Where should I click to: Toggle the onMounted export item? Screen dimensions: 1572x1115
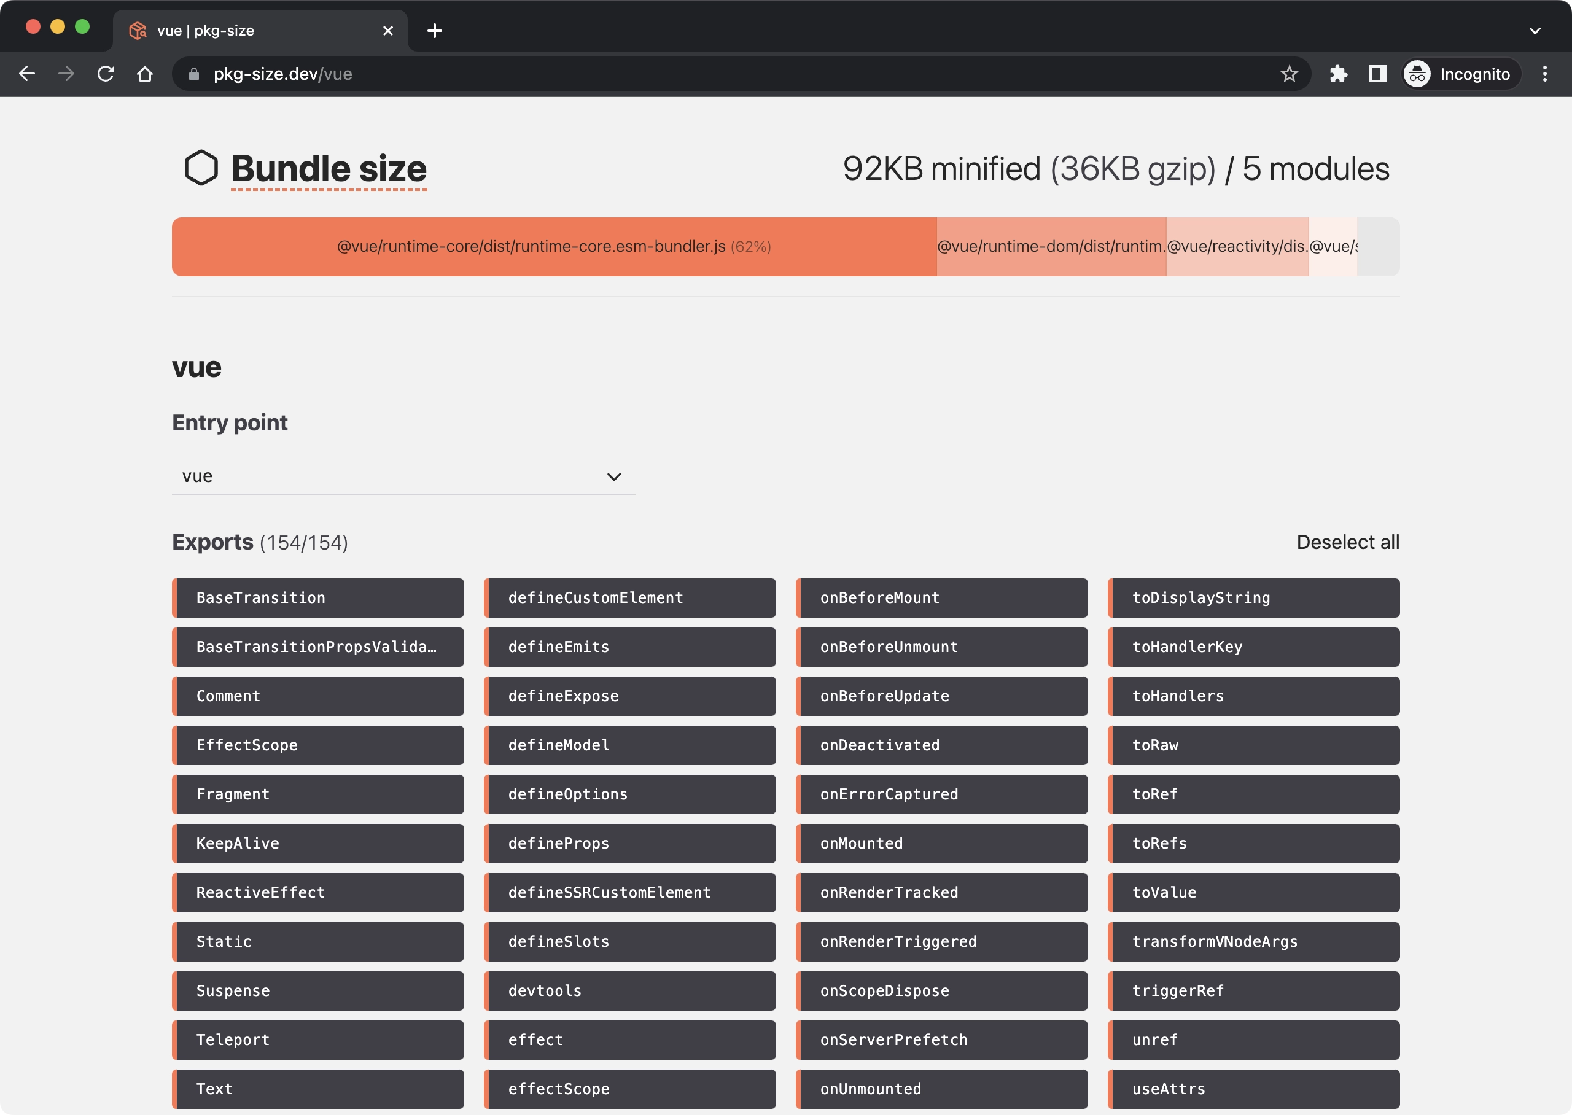click(941, 842)
